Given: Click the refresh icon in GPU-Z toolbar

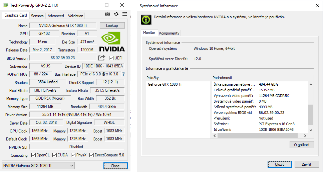Looking at the screenshot, I should click(x=116, y=14).
